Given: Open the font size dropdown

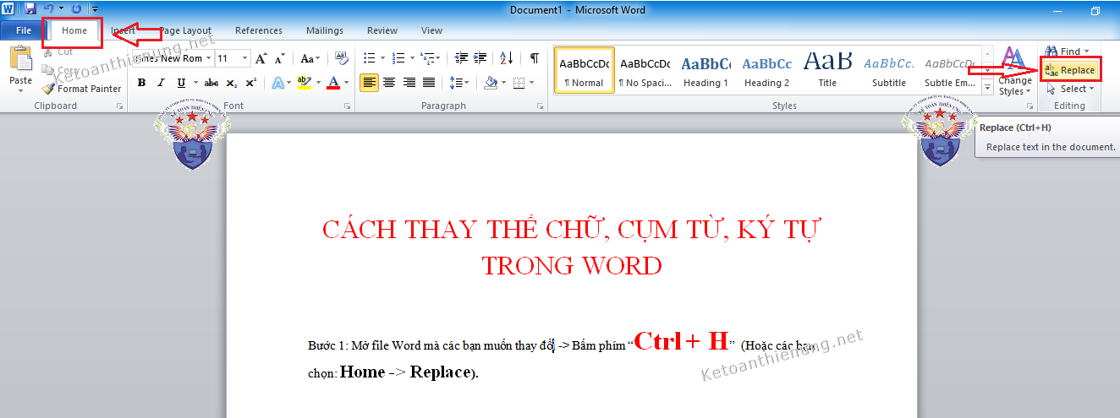Looking at the screenshot, I should (245, 58).
